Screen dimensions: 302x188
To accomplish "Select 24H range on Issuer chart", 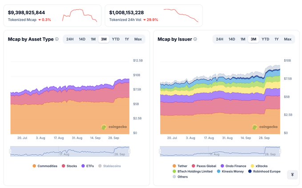I will pyautogui.click(x=220, y=39).
